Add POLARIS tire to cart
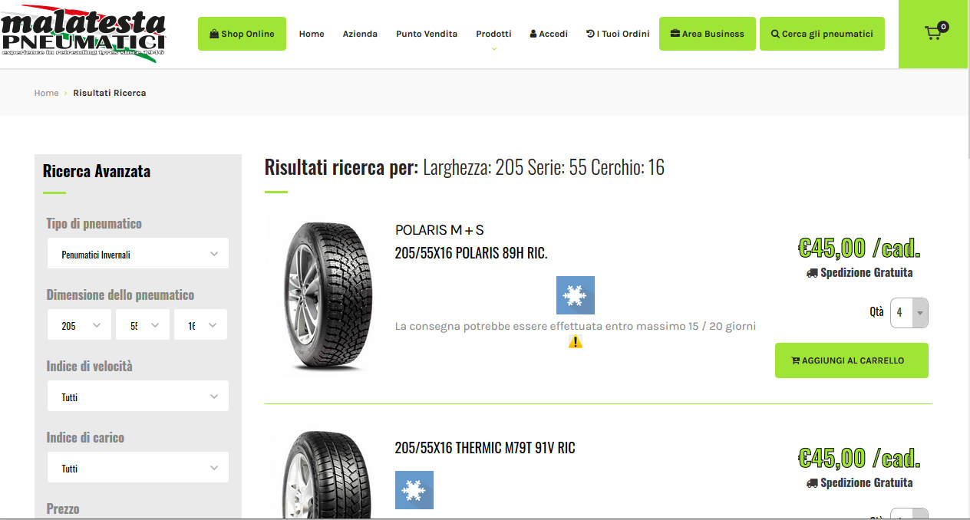 [852, 360]
